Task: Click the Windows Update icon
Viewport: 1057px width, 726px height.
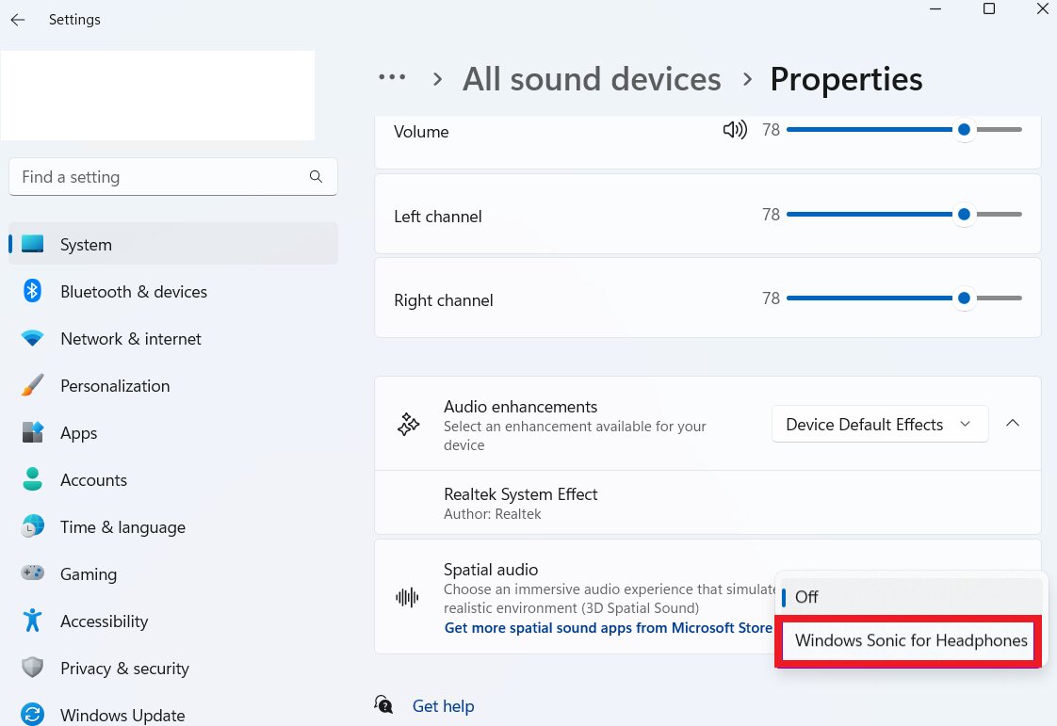Action: [x=33, y=715]
